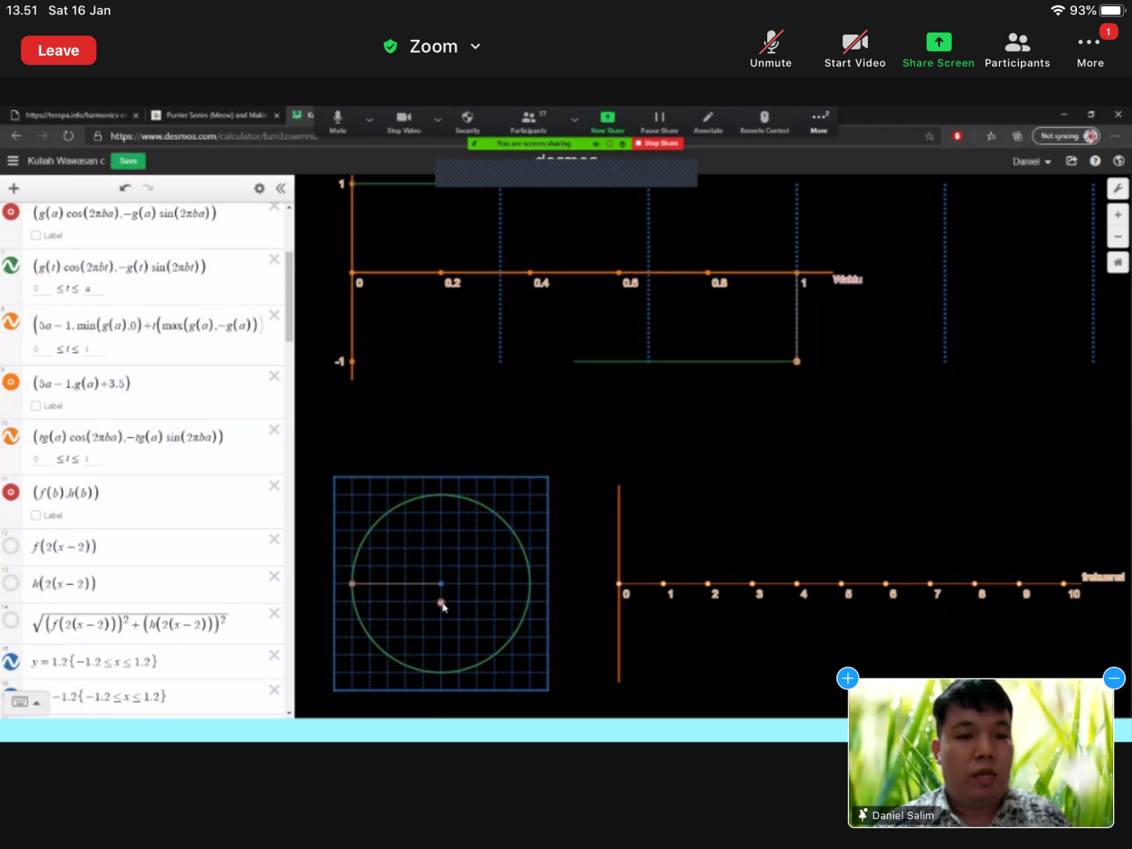Click the Desmos zoom in plus button
The image size is (1132, 849).
point(1117,215)
